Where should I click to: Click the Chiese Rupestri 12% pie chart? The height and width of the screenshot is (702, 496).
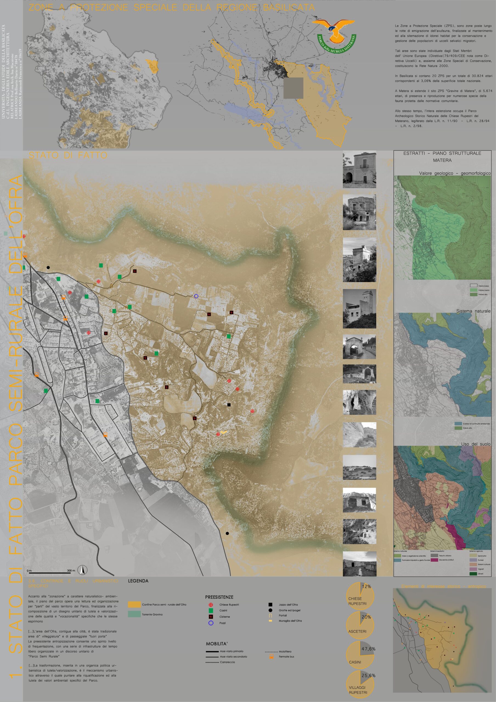point(360,595)
